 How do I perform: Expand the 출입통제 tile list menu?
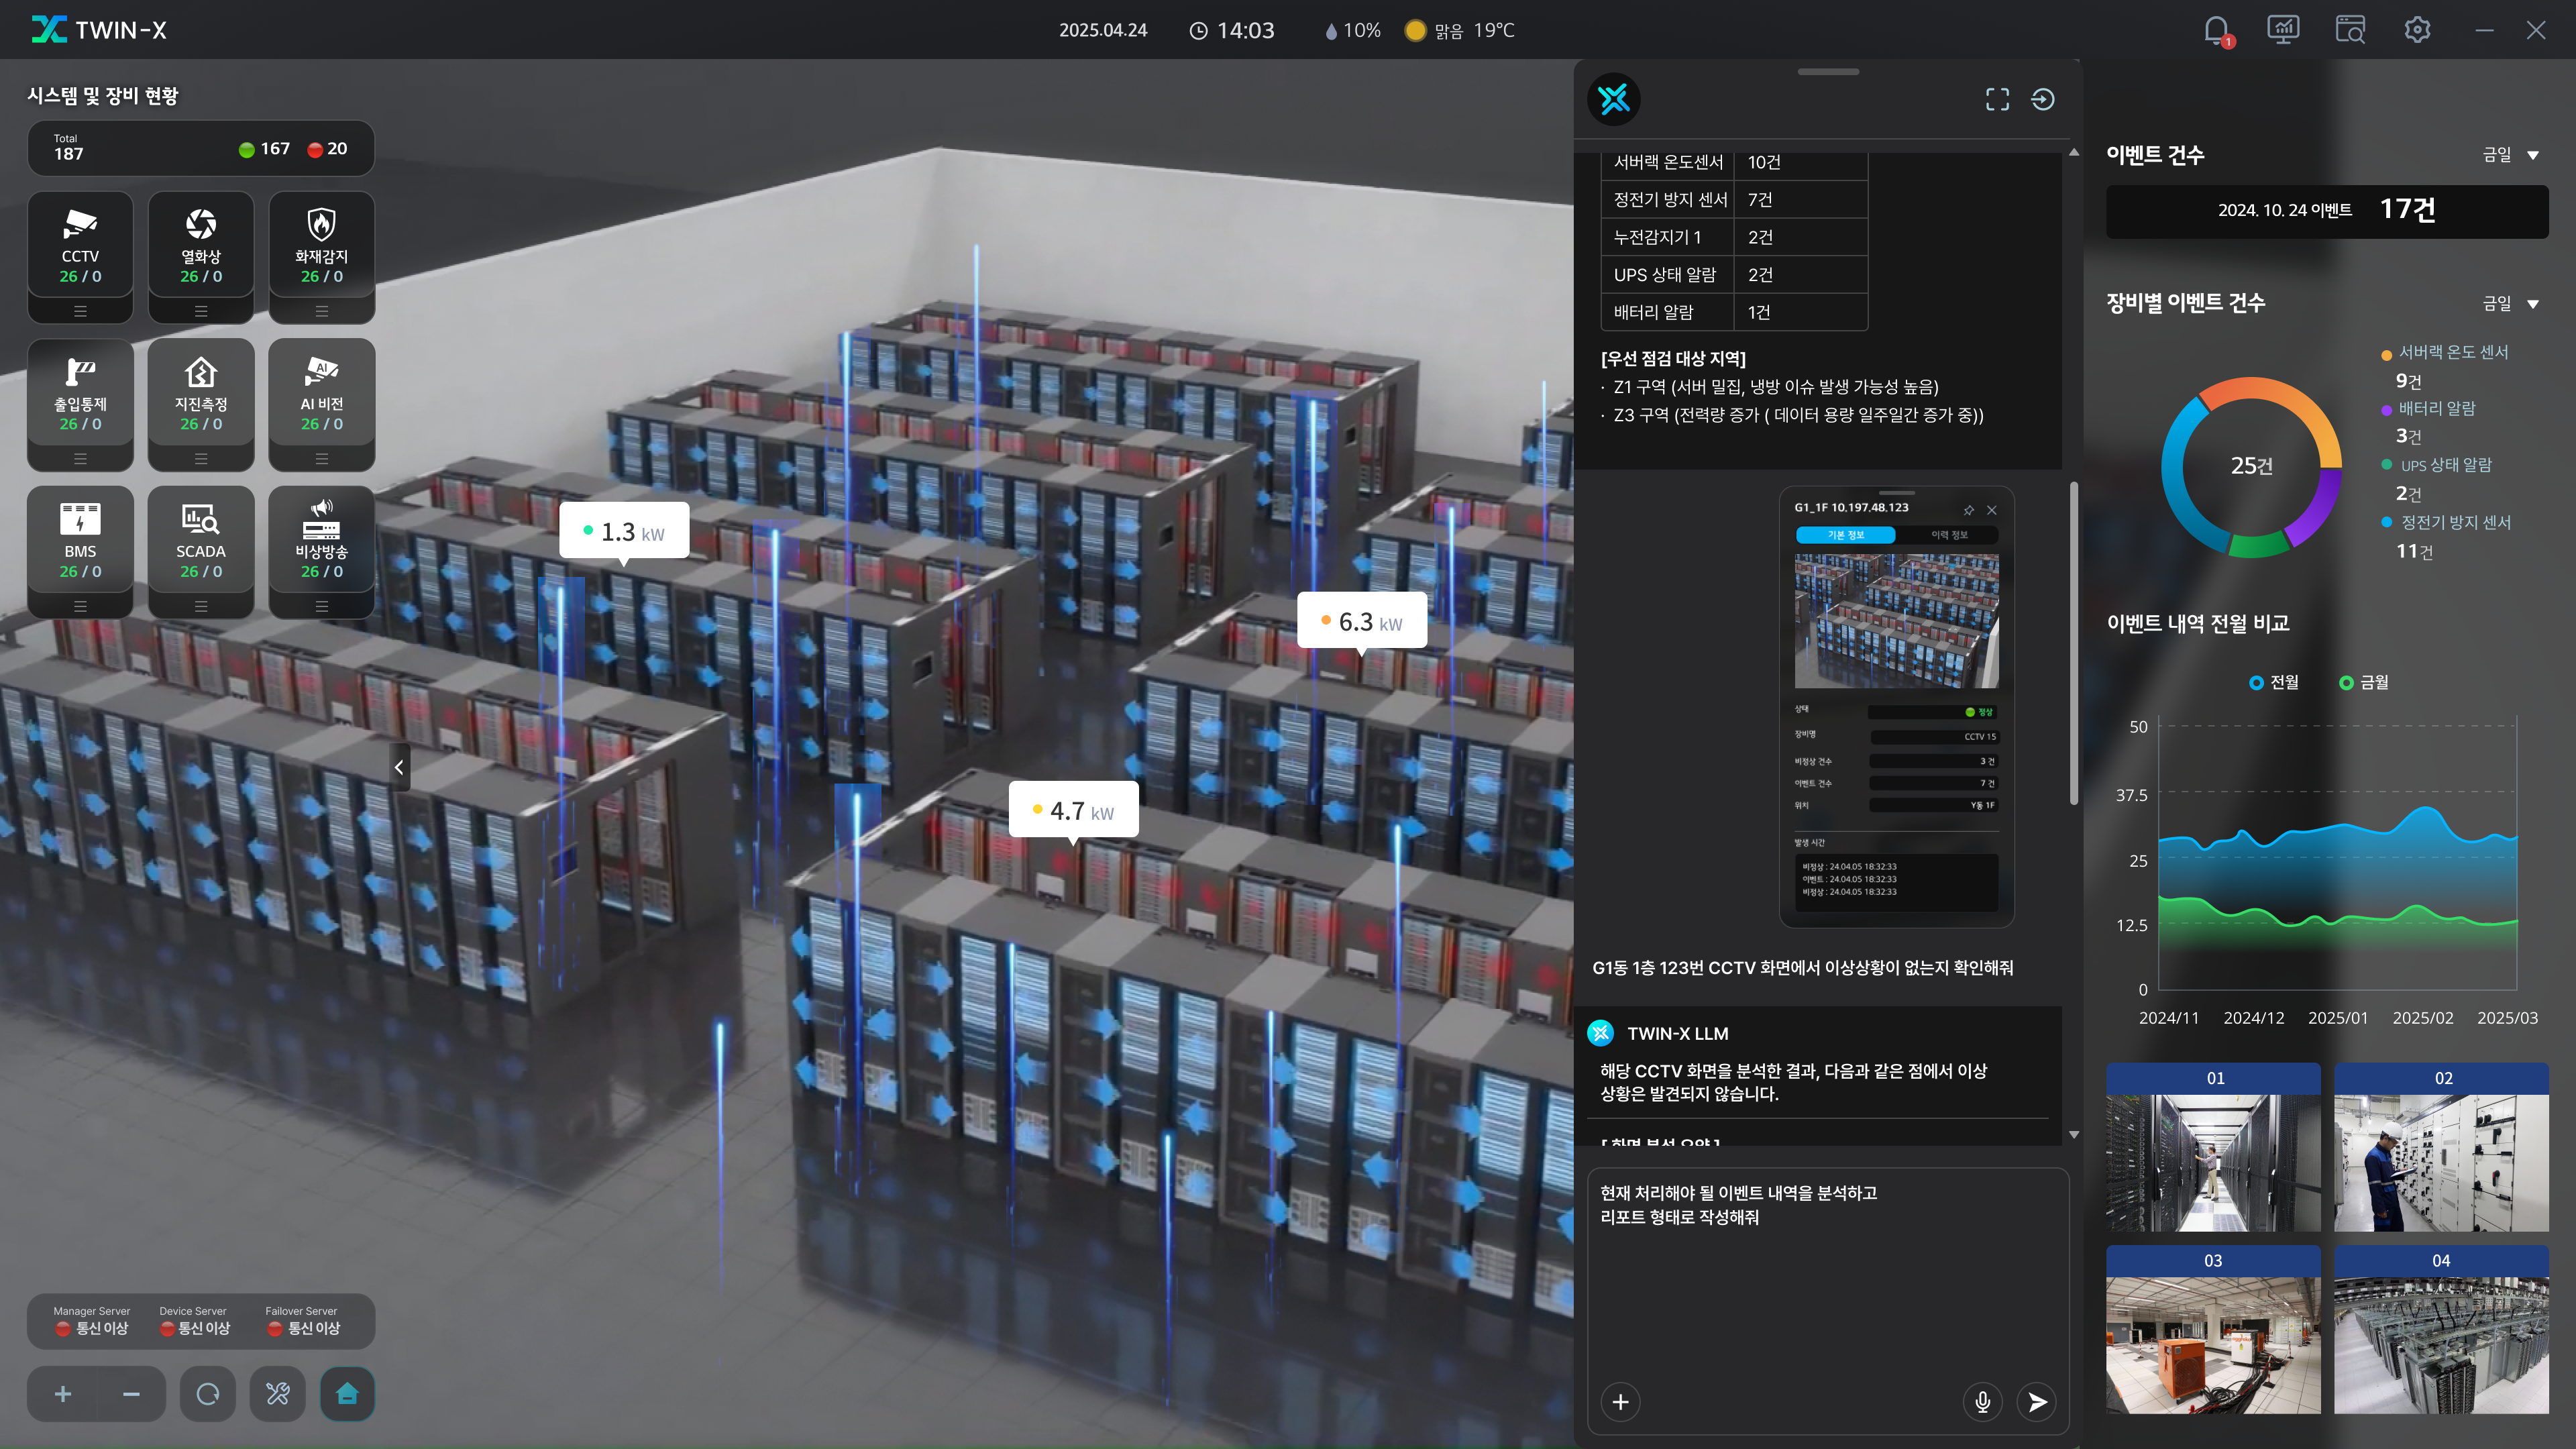[80, 459]
